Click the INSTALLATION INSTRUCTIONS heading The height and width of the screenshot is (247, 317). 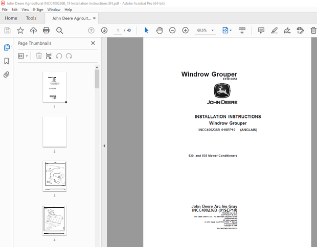pyautogui.click(x=228, y=117)
